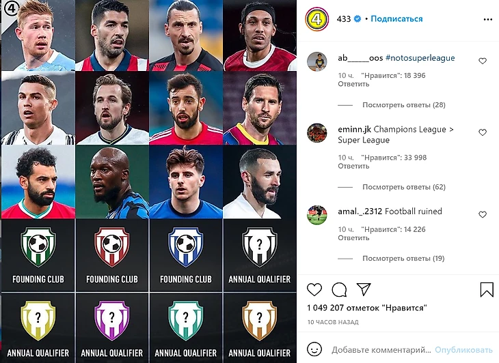Open eminn.jk user profile name
499x363 pixels.
[354, 129]
